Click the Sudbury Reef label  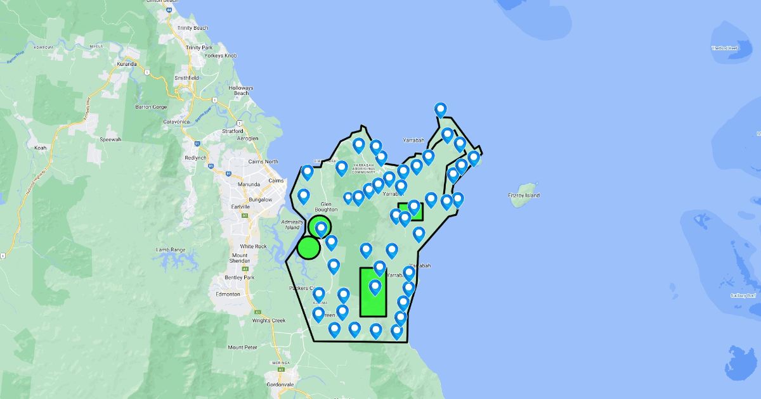tap(743, 295)
